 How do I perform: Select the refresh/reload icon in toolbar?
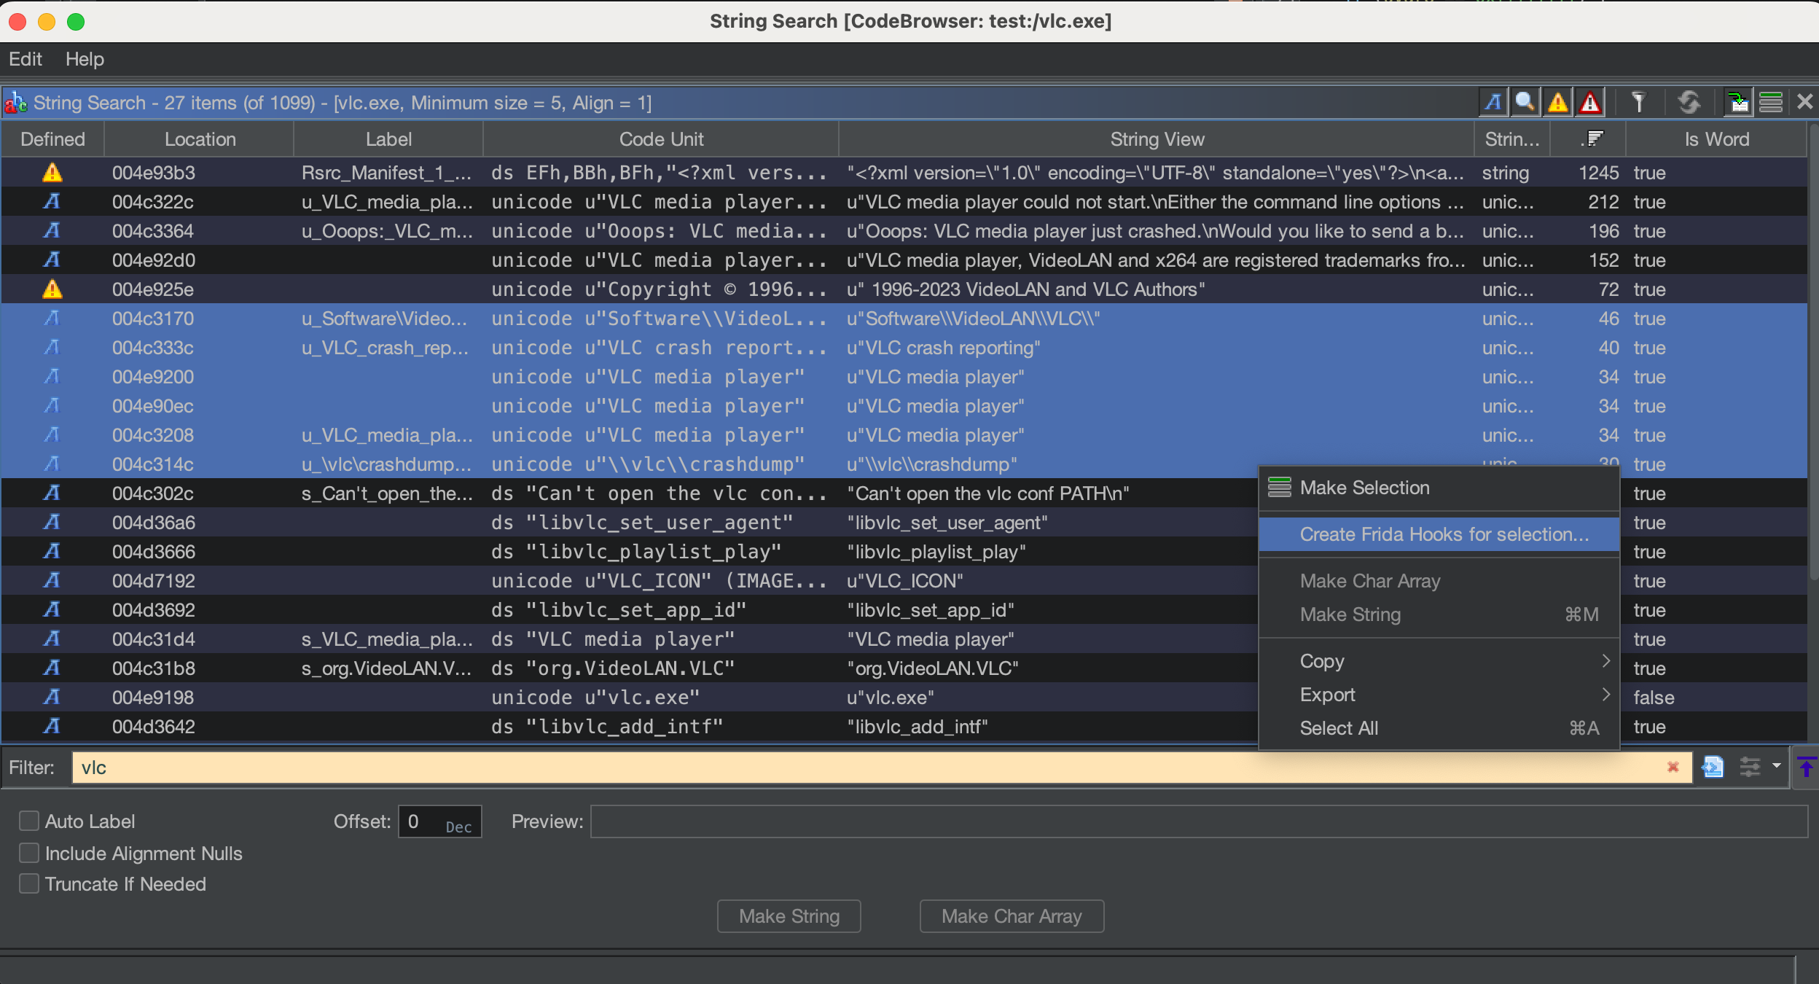tap(1687, 102)
